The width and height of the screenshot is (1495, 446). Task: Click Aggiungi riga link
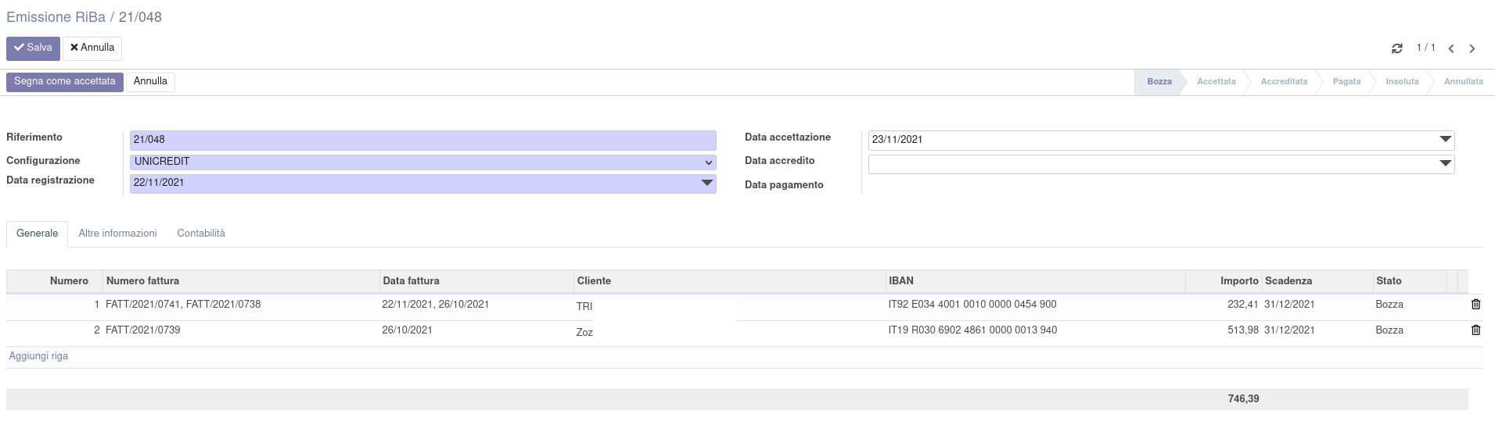38,356
